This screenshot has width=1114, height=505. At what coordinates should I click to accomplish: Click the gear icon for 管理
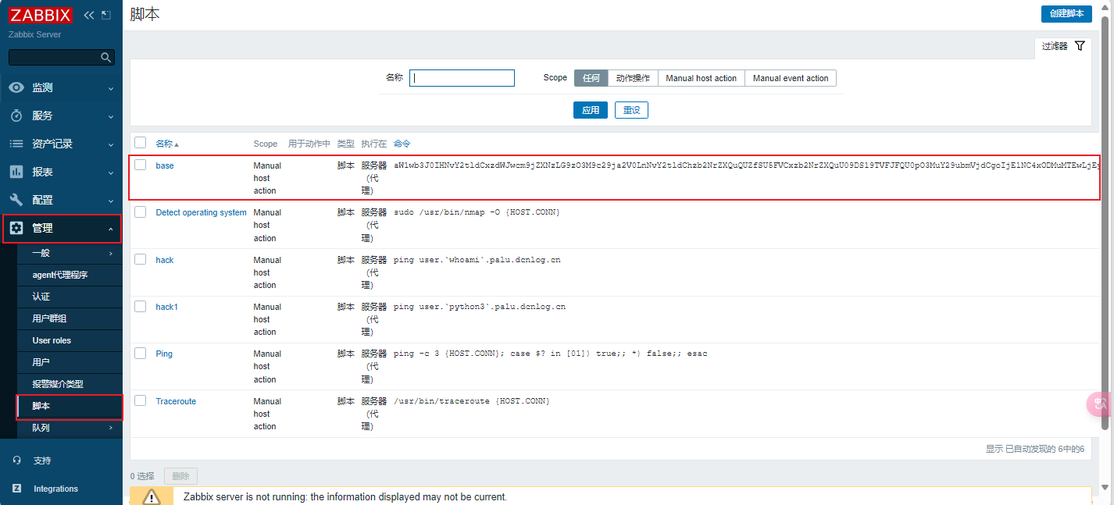16,228
